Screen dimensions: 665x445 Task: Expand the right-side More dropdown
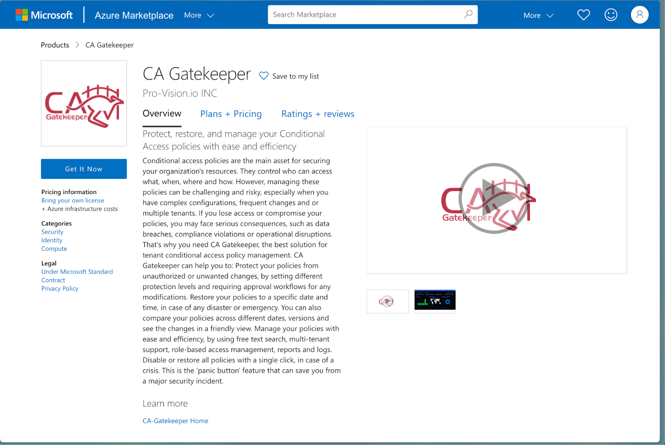coord(539,15)
